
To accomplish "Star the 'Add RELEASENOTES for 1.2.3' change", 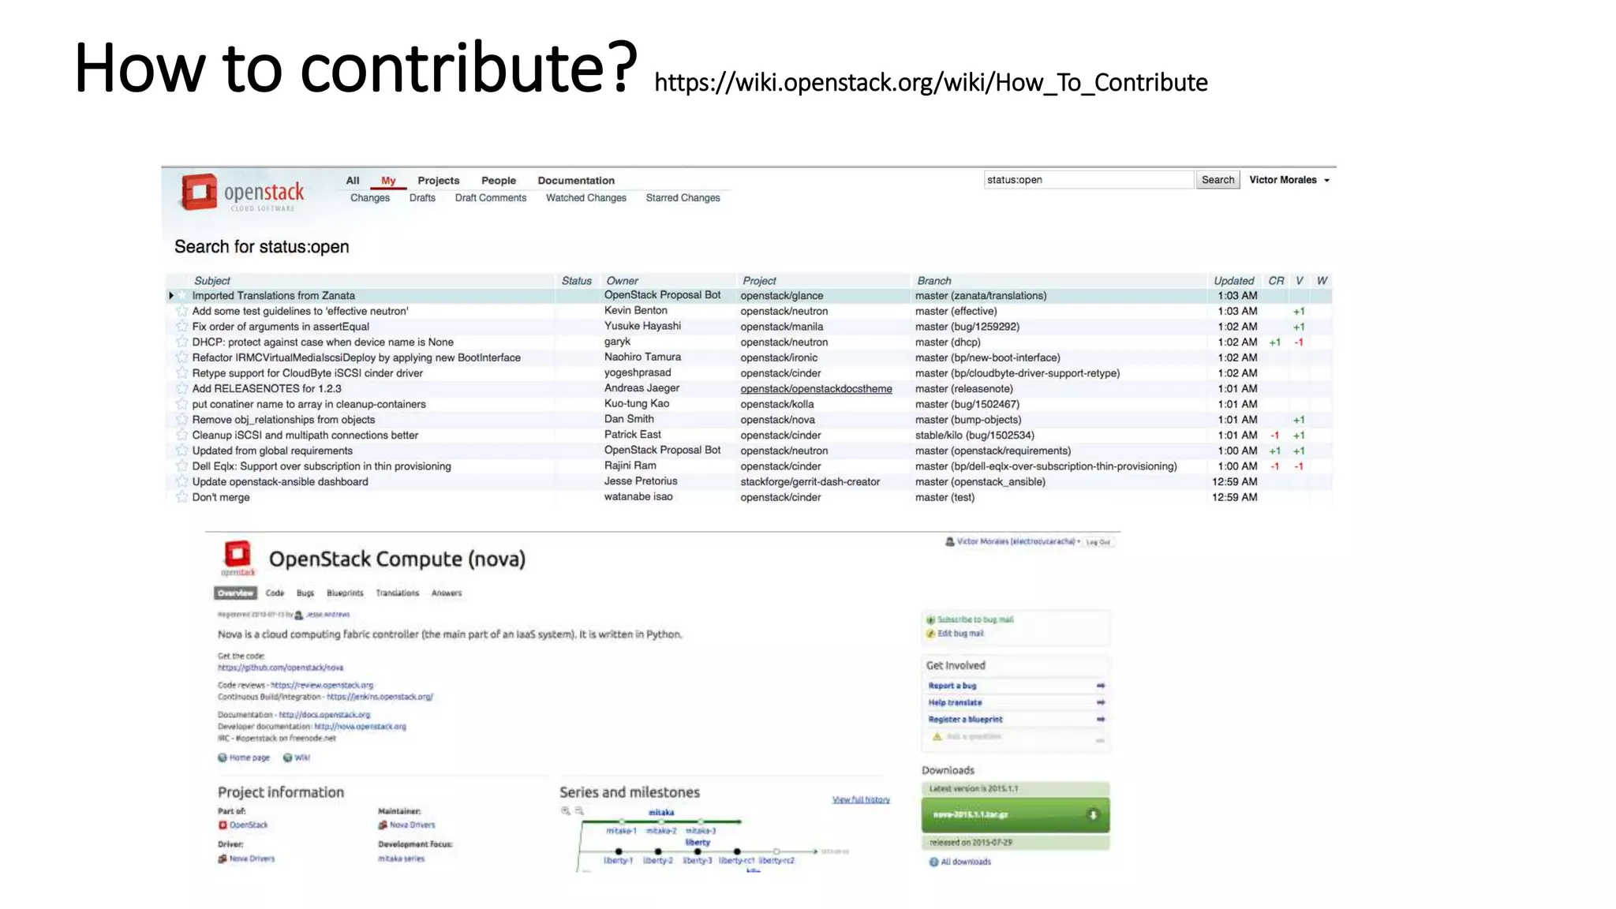I will pyautogui.click(x=182, y=388).
